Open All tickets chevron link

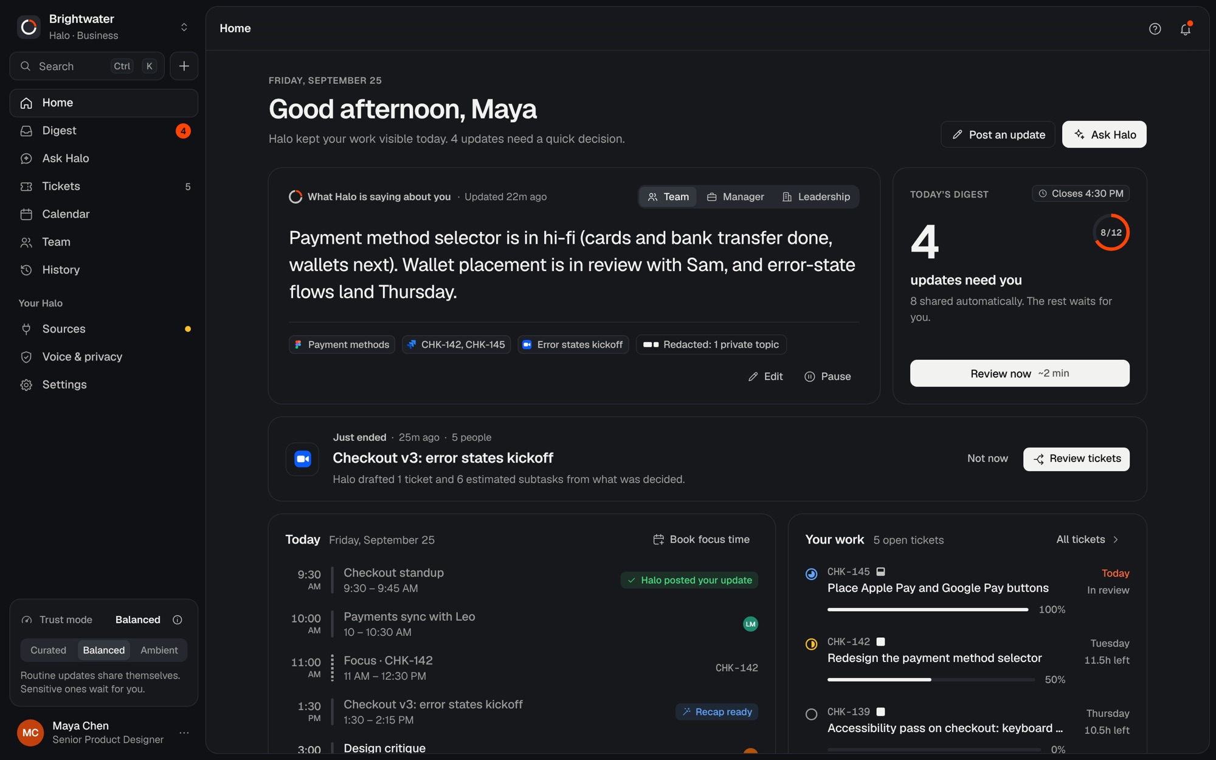point(1088,539)
